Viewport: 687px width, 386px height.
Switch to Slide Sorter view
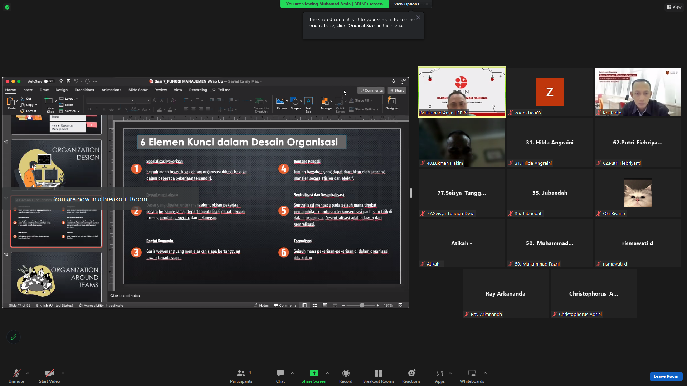[x=315, y=306]
